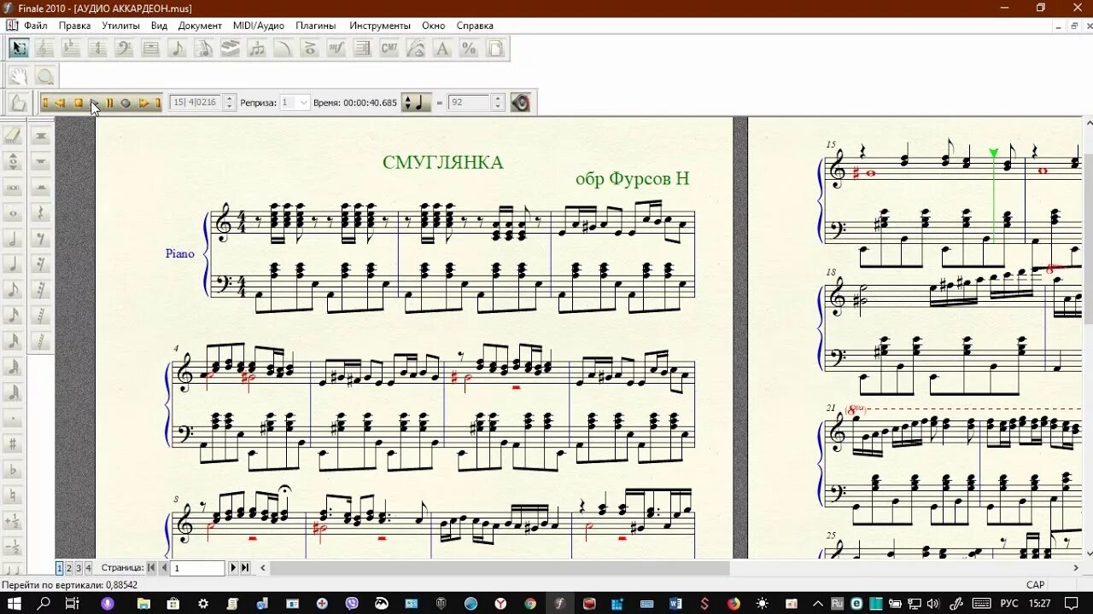
Task: Choose the augmentation dot in entry palette
Action: [x=13, y=418]
